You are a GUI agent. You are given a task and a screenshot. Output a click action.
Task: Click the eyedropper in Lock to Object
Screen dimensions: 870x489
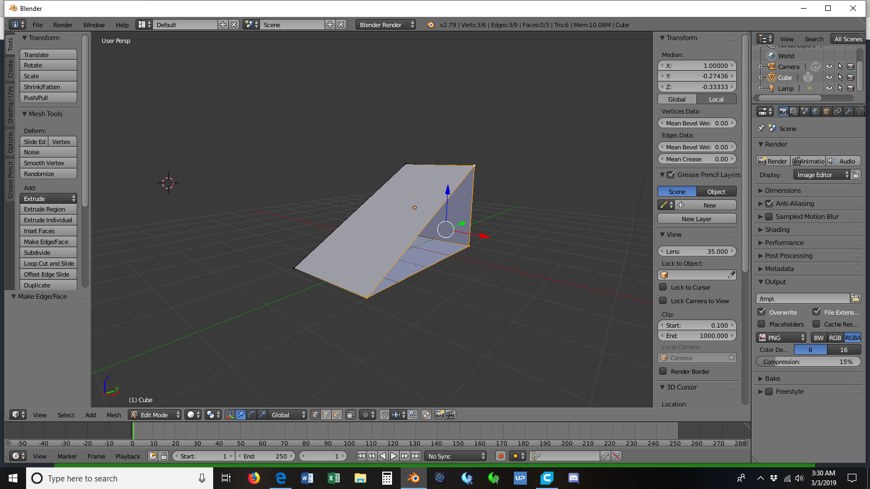pos(731,275)
